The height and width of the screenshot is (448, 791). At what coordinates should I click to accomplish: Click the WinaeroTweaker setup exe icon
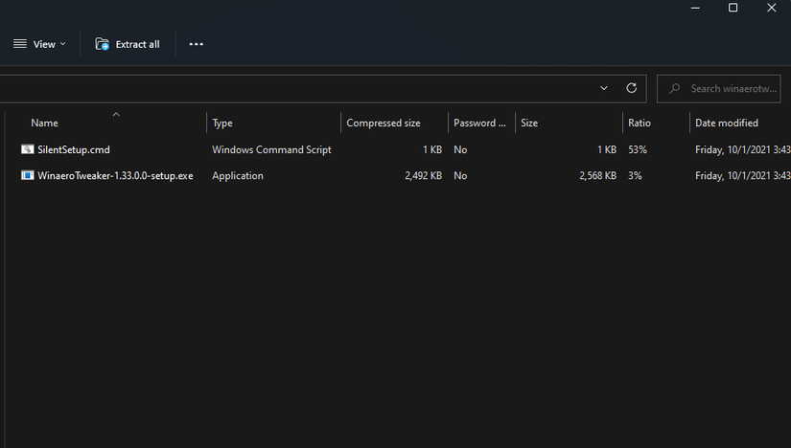27,175
